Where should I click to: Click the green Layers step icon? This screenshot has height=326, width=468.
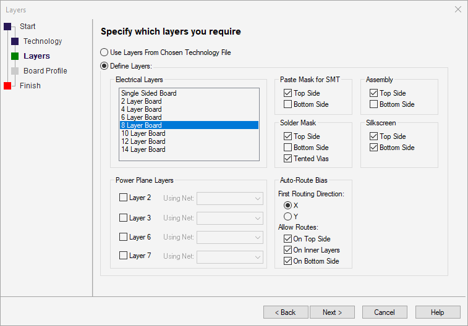click(x=15, y=56)
